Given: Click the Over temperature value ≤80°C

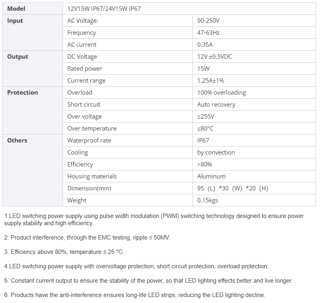Looking at the screenshot, I should (205, 129).
